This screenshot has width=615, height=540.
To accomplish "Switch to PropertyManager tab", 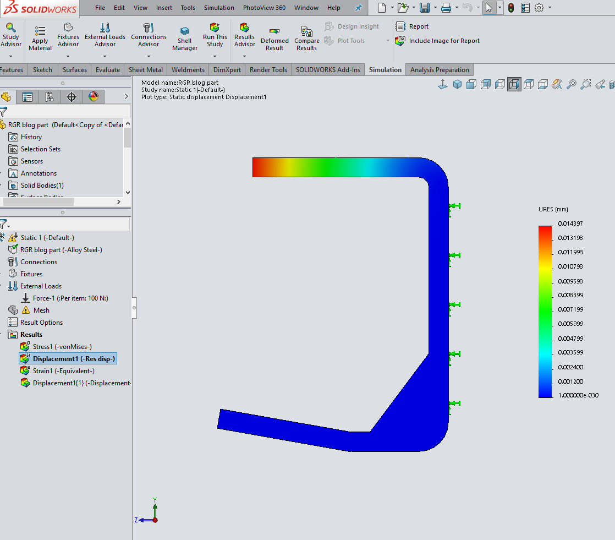I will point(28,97).
